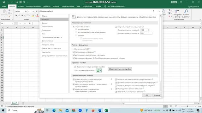Expand the fill color dropdown arrow
Screen dimensions: 202x113
(35, 15)
